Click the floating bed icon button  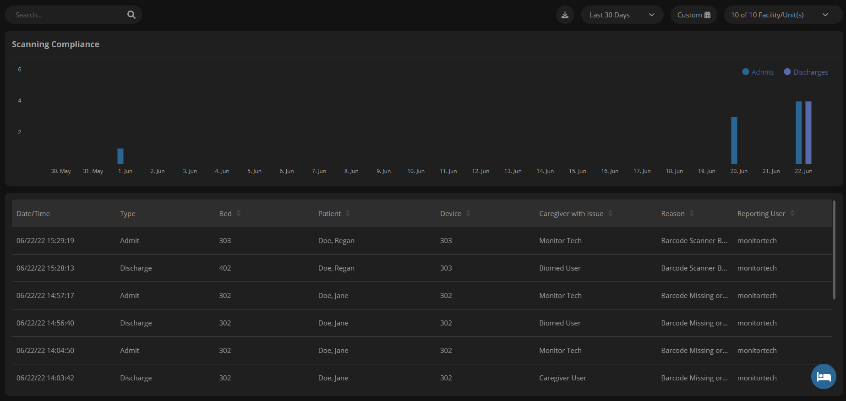tap(823, 377)
